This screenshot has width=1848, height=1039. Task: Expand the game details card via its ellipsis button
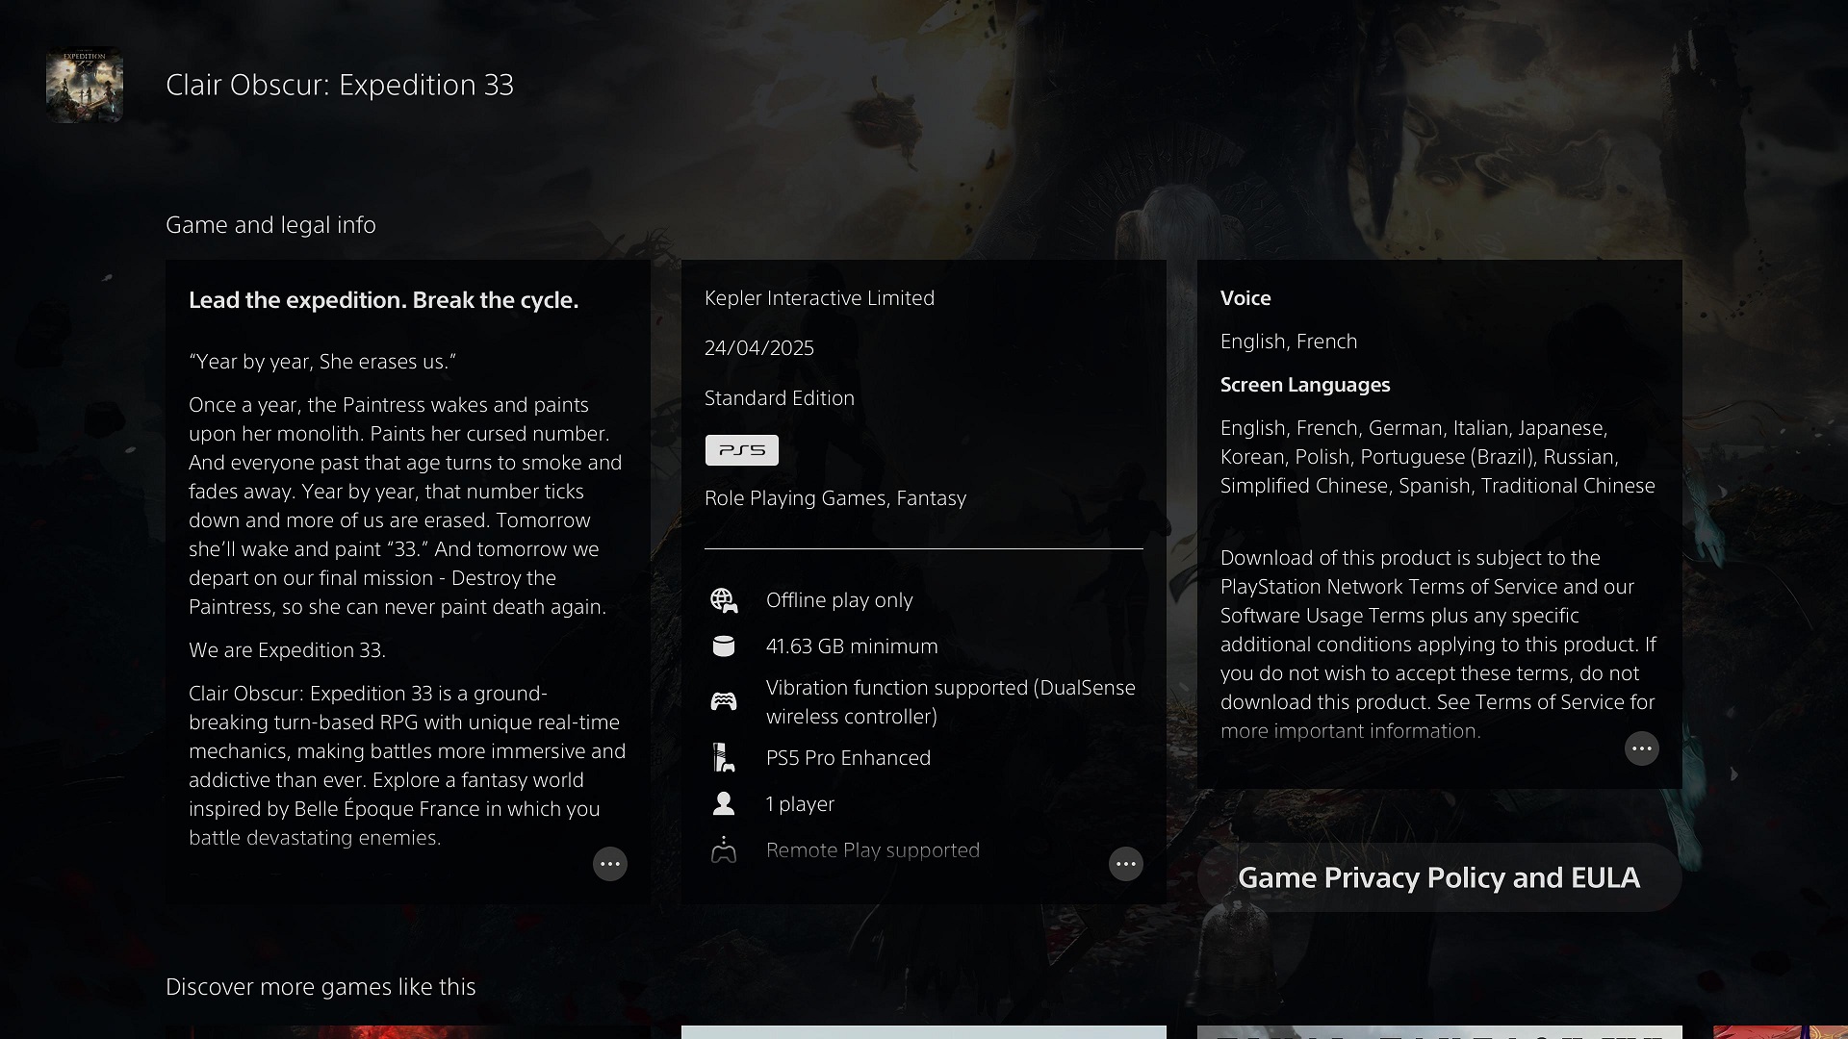tap(1125, 864)
